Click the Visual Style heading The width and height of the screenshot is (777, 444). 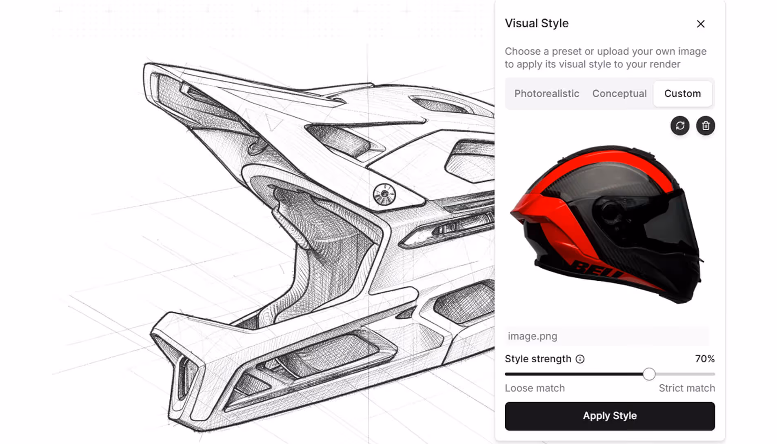tap(537, 23)
